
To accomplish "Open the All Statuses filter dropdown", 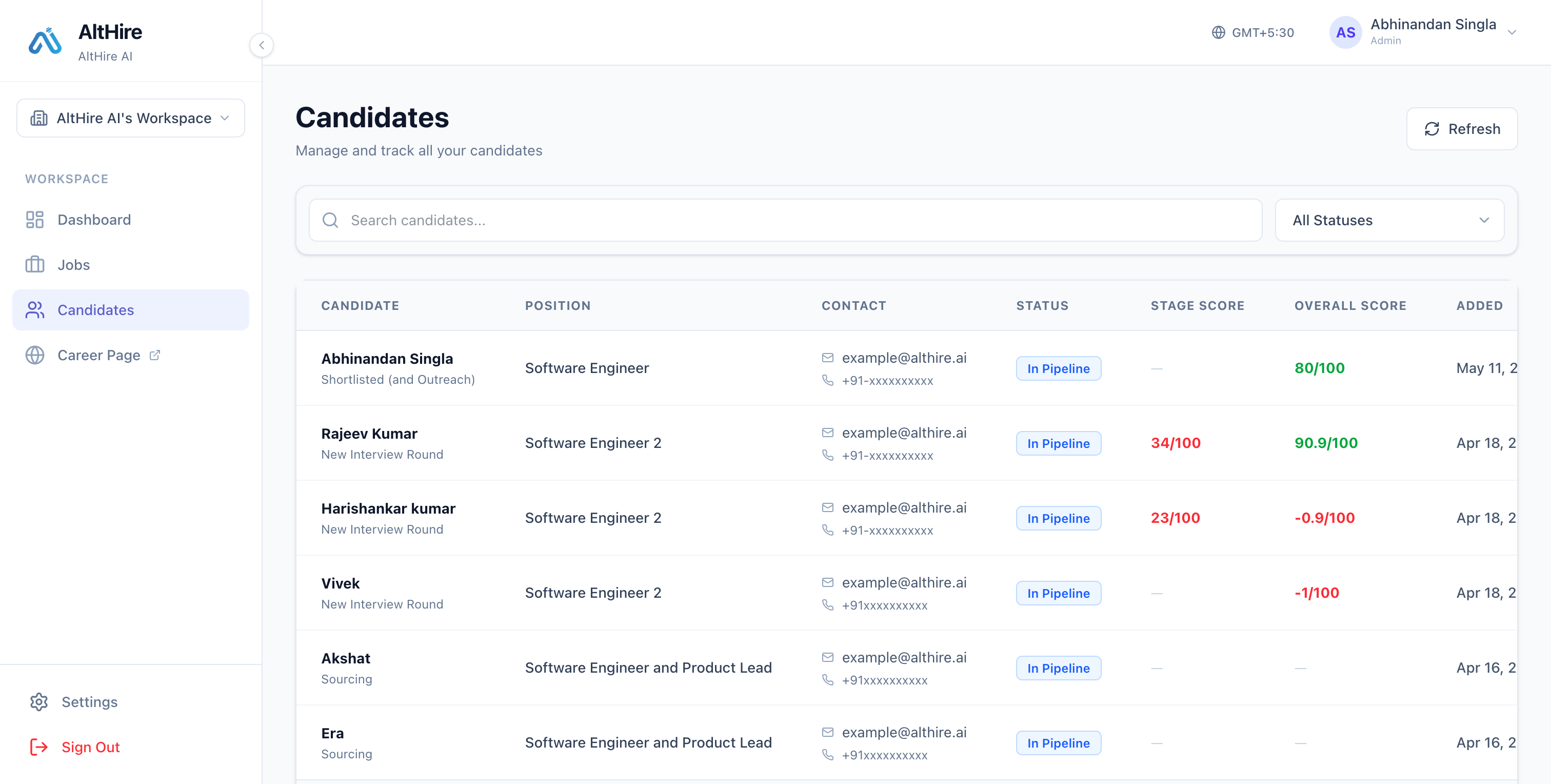I will point(1389,221).
